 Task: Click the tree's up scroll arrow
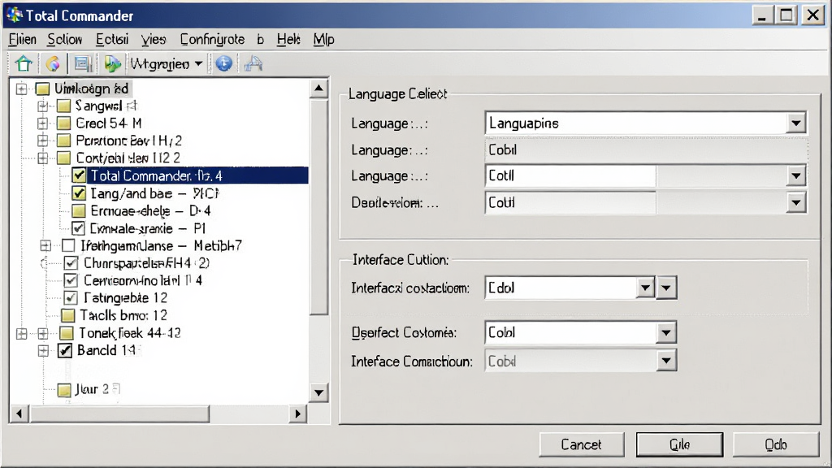[318, 88]
